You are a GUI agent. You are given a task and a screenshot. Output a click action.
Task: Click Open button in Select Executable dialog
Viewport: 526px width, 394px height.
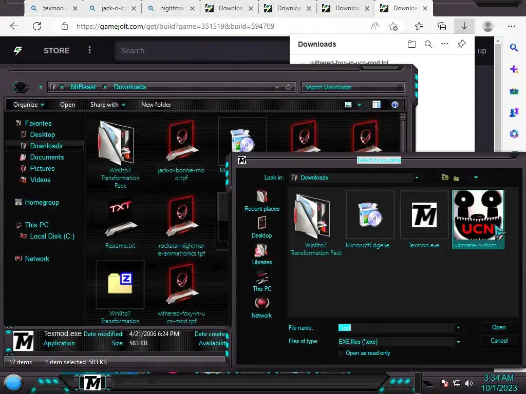pos(499,327)
